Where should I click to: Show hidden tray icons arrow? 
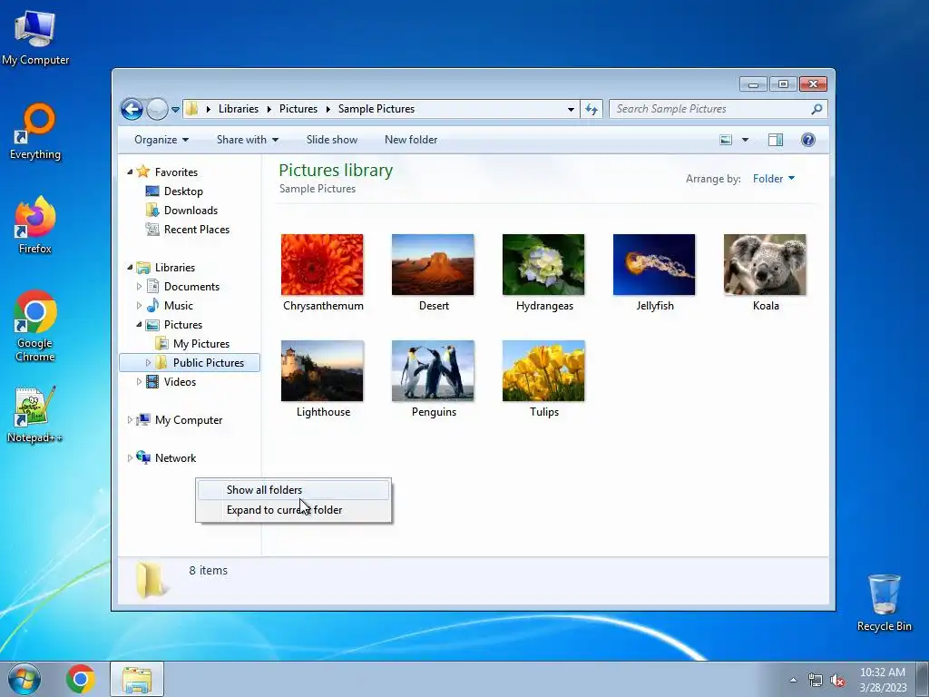793,680
